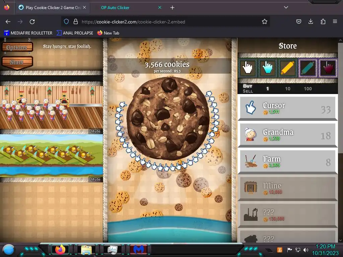Open the Stats panel
Screen dimensions: 343x257
[x=17, y=63]
